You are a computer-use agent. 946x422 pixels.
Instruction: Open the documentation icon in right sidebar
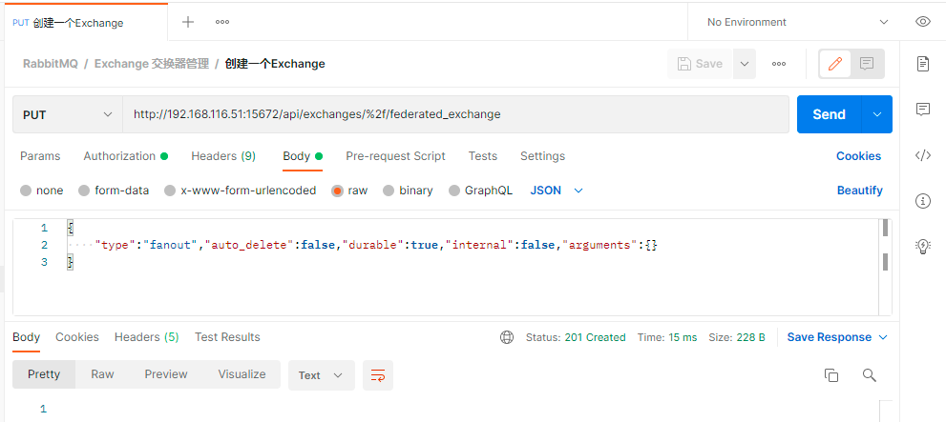[x=922, y=64]
